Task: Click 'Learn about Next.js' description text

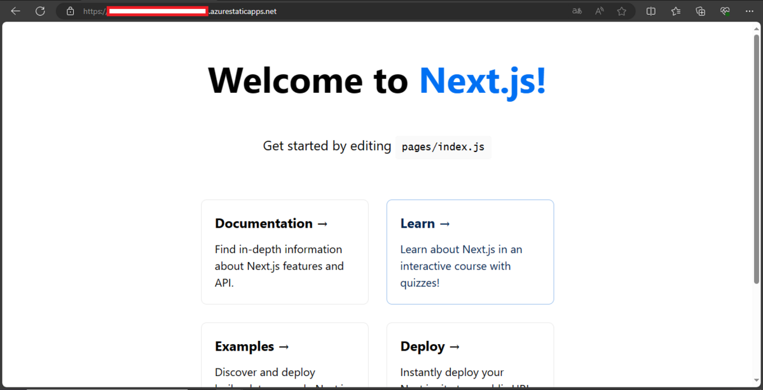Action: [462, 266]
